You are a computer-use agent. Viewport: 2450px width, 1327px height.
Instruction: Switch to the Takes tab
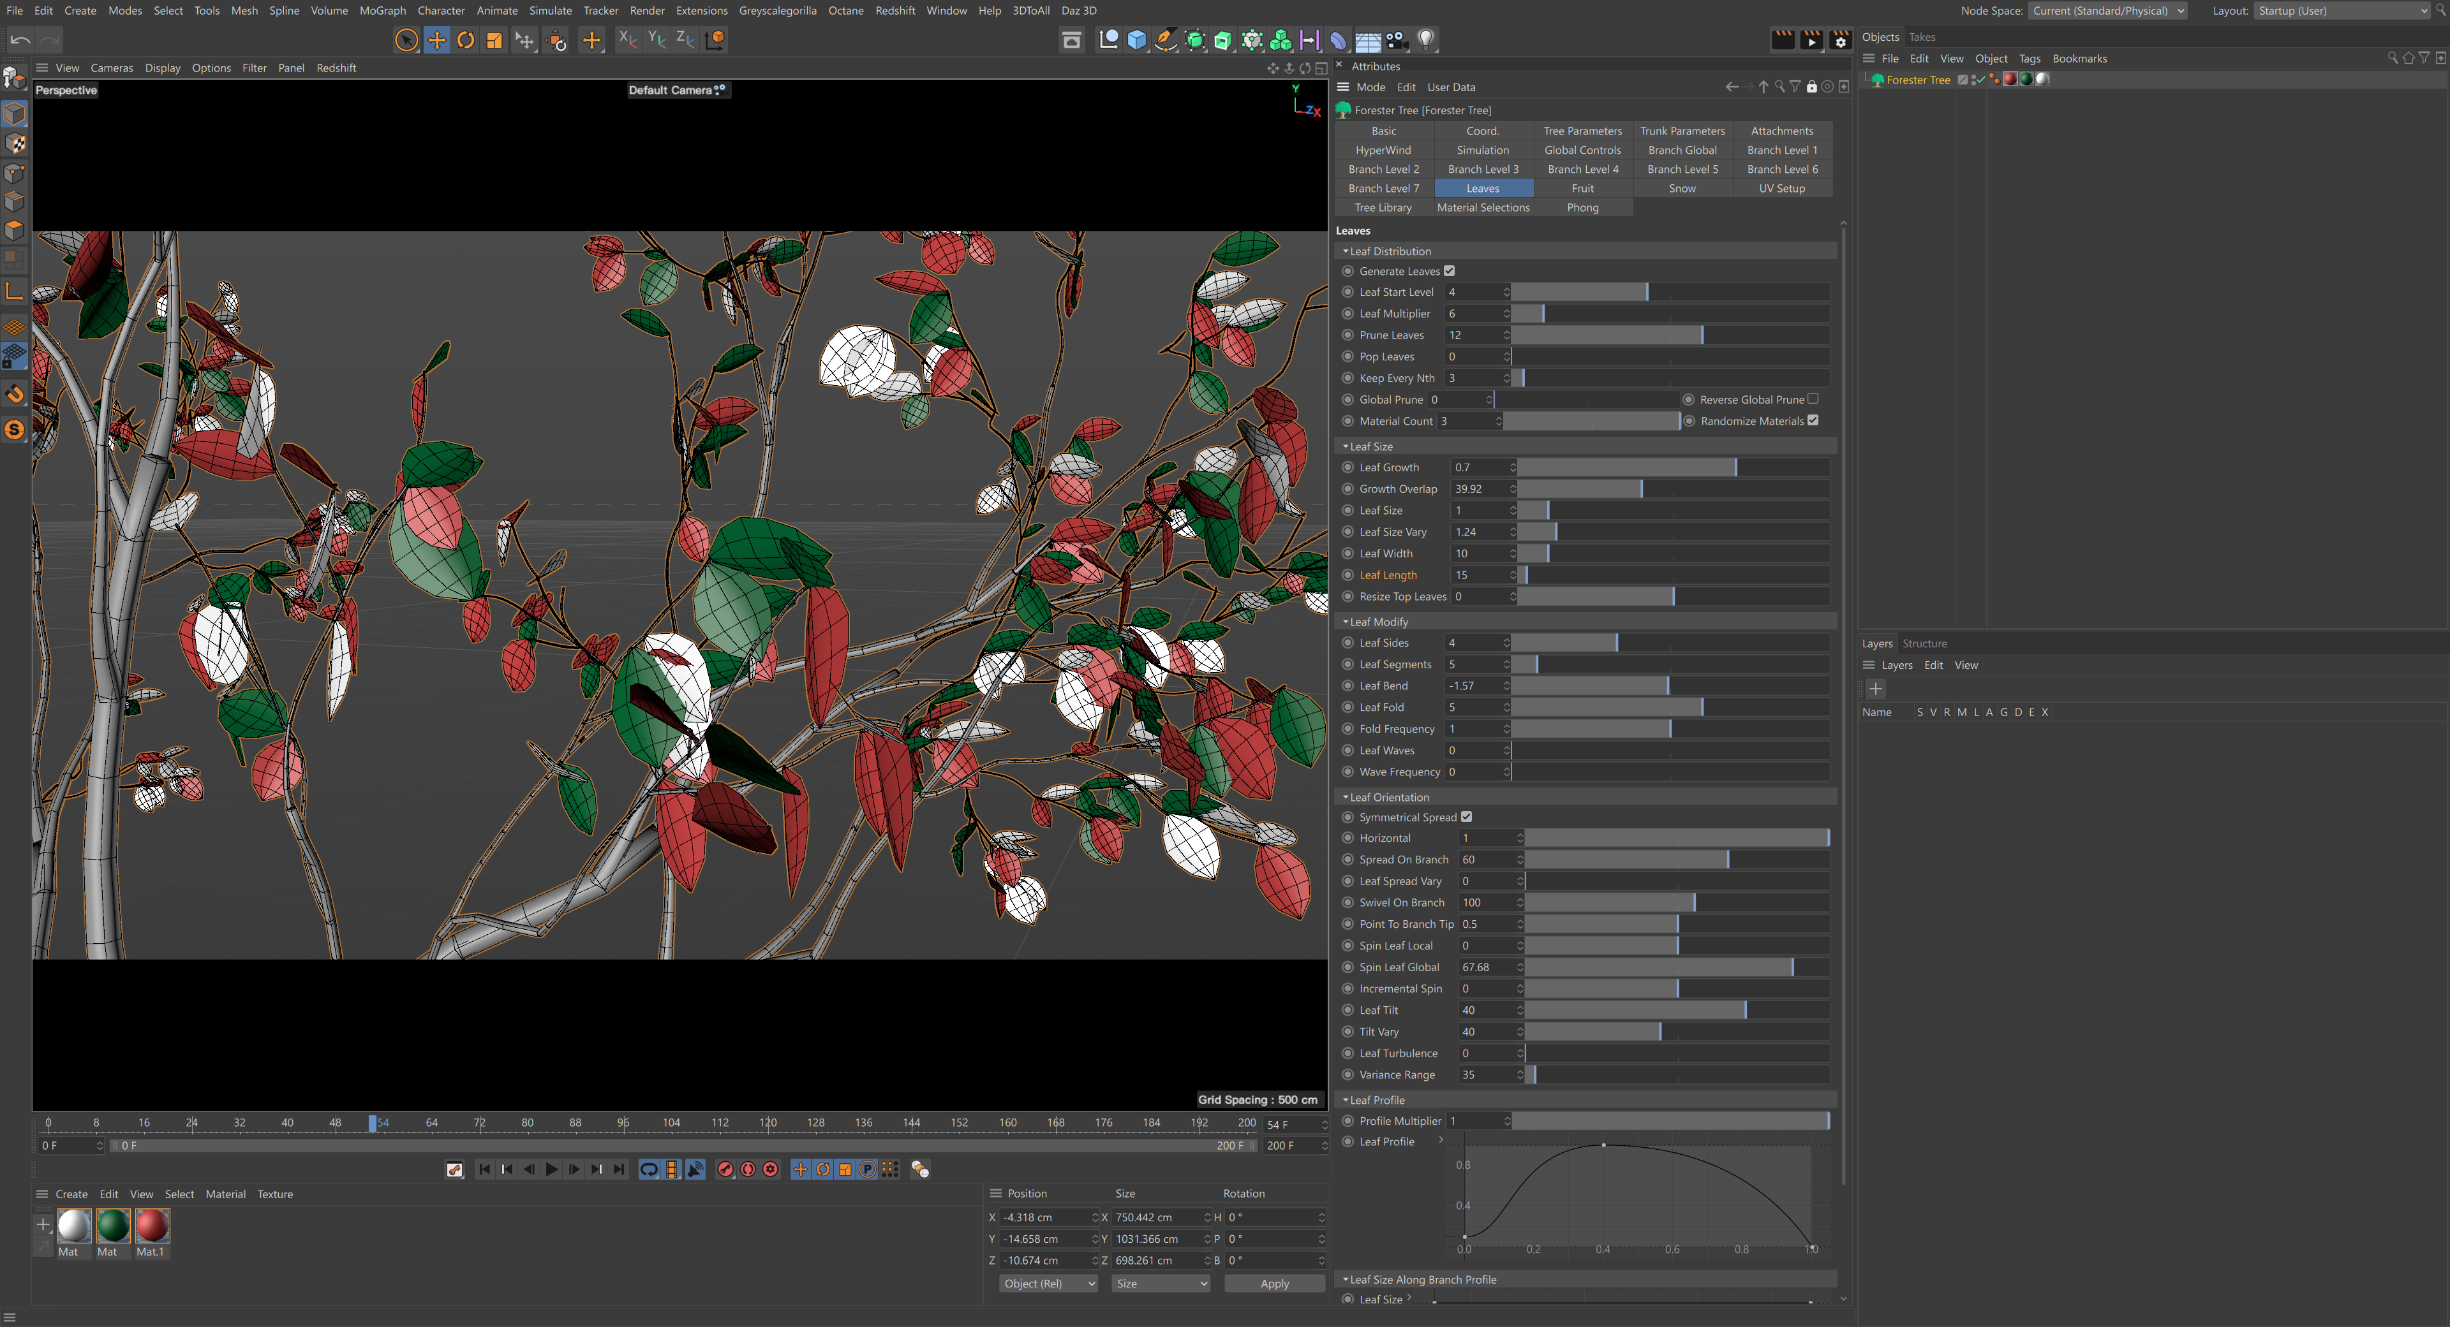click(1922, 37)
